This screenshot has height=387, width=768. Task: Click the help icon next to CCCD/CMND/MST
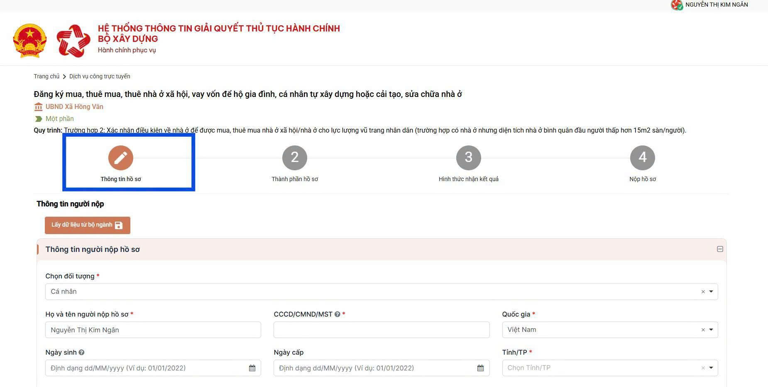click(x=338, y=314)
